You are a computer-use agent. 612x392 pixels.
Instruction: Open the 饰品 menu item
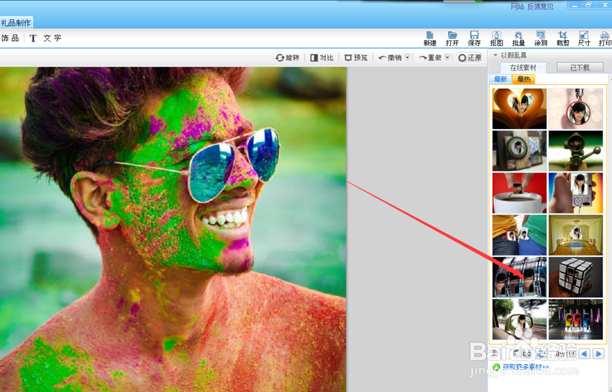[x=10, y=39]
